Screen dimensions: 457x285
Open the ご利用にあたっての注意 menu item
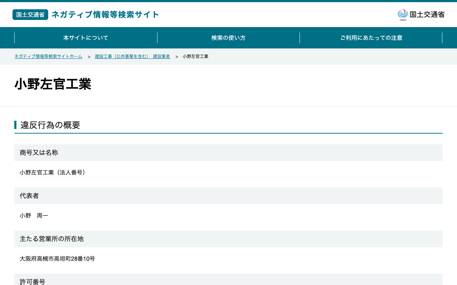371,38
